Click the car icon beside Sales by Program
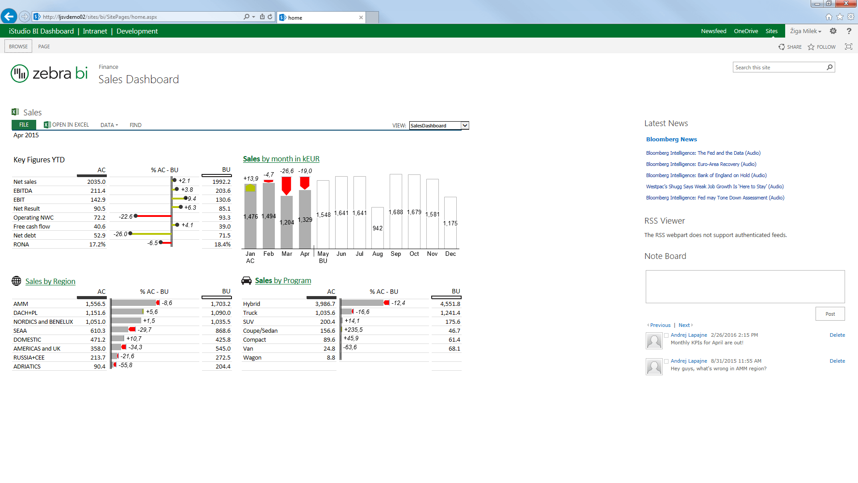Viewport: 858px width, 483px height. tap(246, 280)
